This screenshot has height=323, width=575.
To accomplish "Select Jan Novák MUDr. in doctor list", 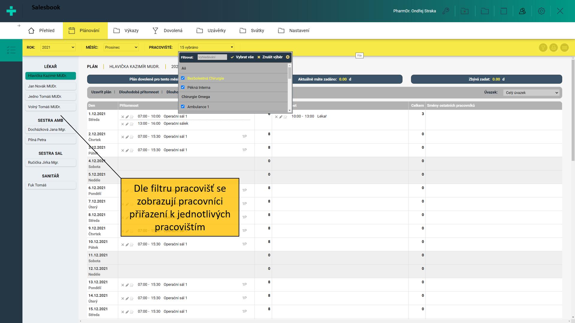I will pos(50,86).
